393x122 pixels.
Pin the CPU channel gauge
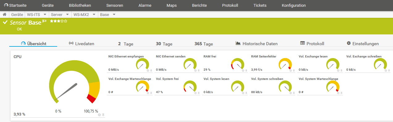click(x=103, y=115)
